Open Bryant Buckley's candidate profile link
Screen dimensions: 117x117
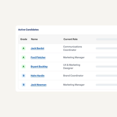tap(39, 67)
